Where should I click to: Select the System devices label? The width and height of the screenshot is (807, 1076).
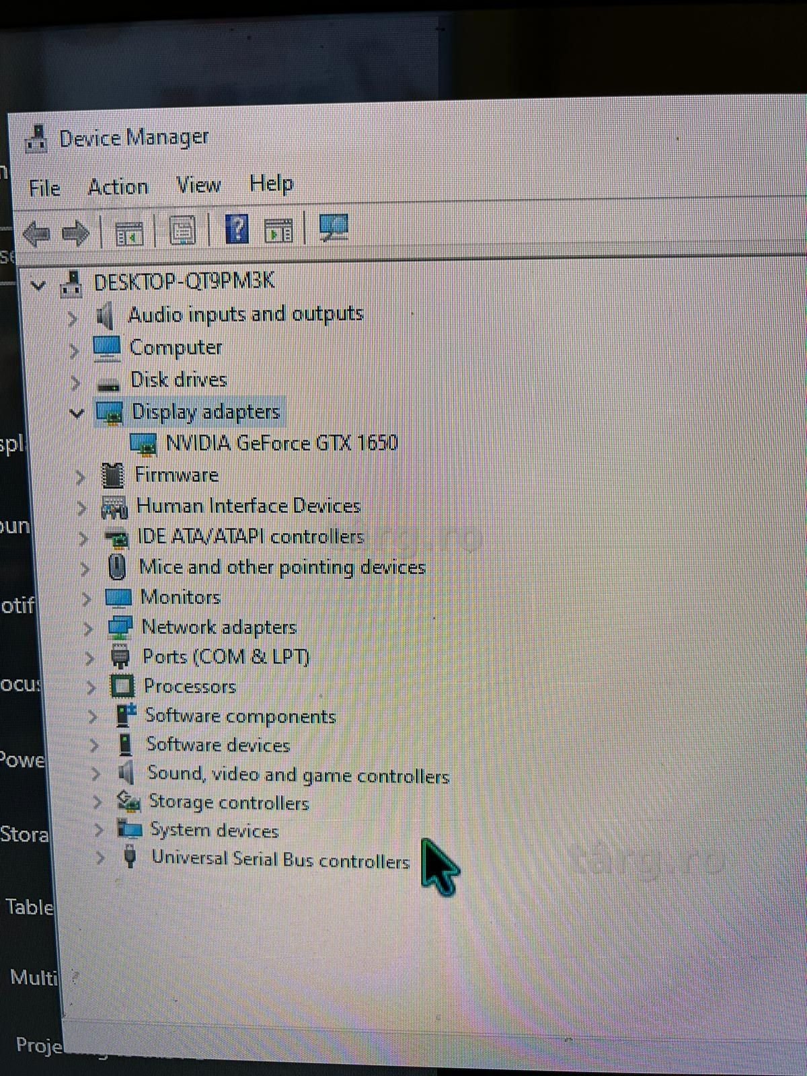point(214,831)
